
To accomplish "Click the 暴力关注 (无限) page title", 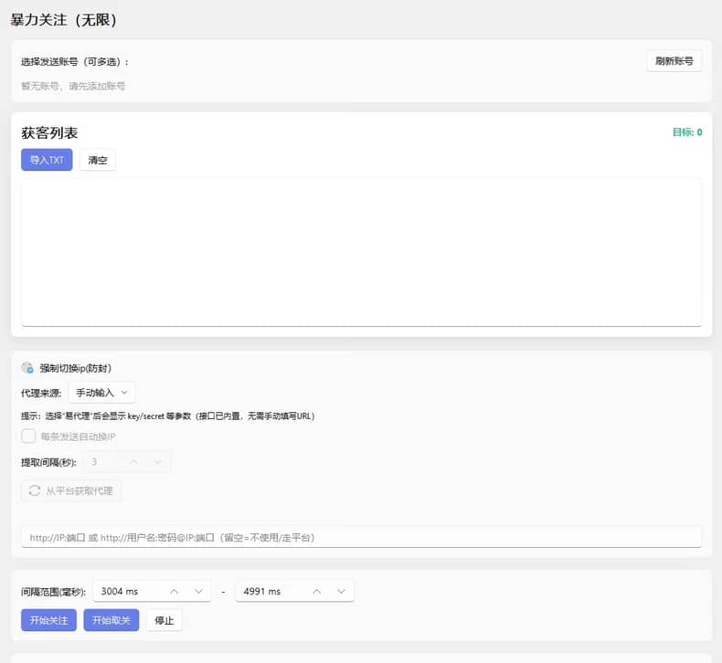I will point(64,20).
